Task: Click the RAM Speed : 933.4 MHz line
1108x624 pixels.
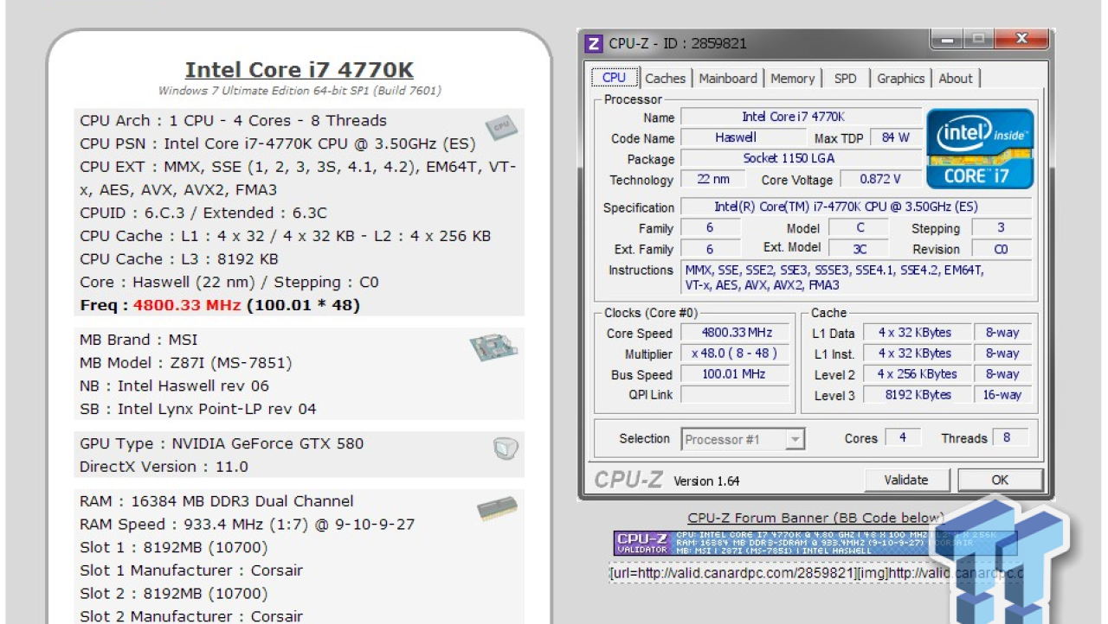Action: pyautogui.click(x=248, y=525)
